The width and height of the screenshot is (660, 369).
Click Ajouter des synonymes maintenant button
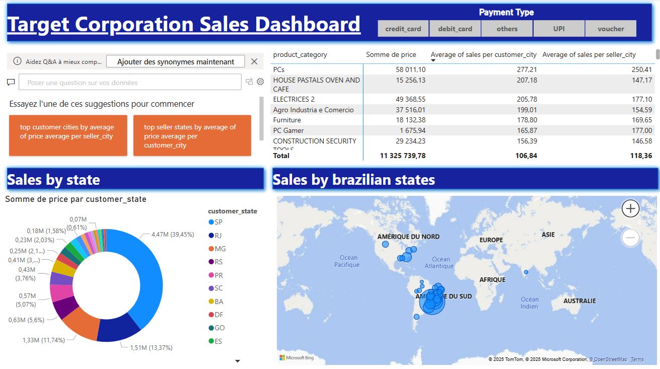tap(175, 61)
